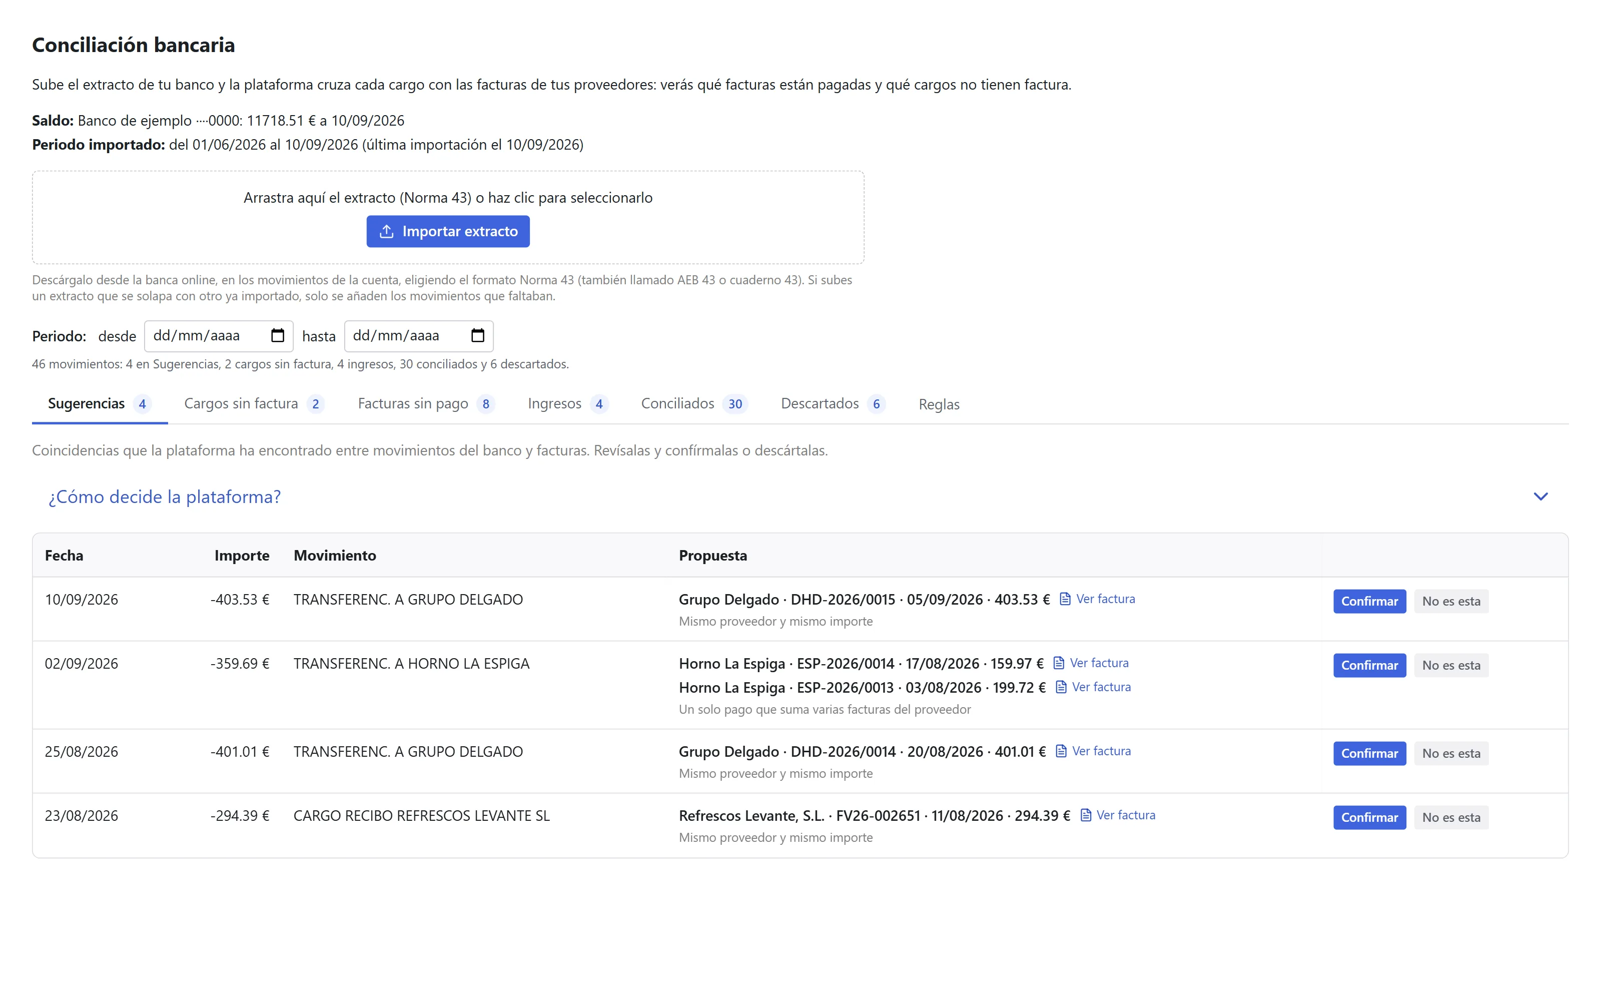Focus the desde date input
1601x1001 pixels.
click(218, 336)
